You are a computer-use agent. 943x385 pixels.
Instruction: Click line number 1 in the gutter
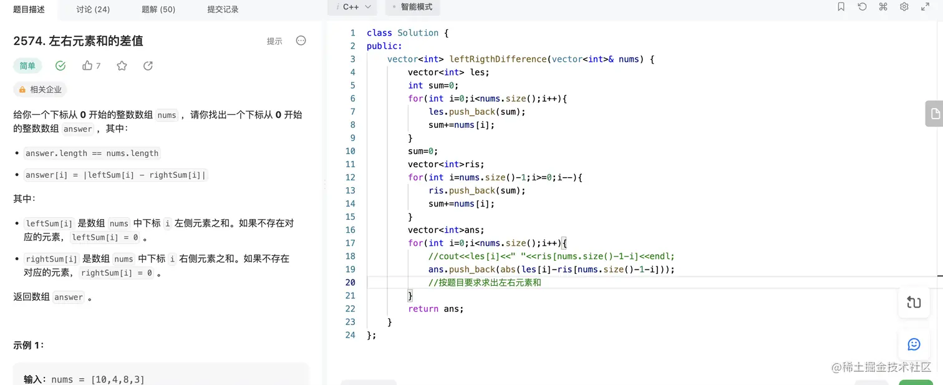pos(353,33)
